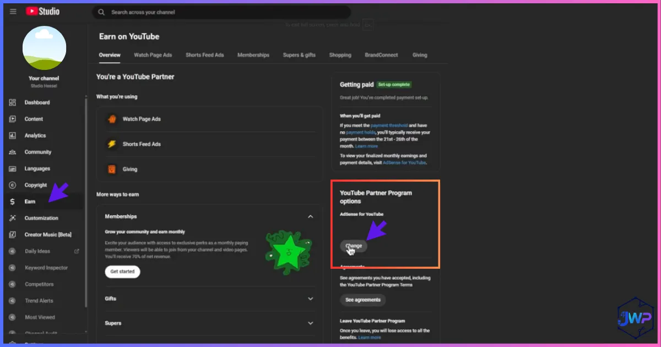This screenshot has height=347, width=661.
Task: Click the Your channel label
Action: coord(44,78)
